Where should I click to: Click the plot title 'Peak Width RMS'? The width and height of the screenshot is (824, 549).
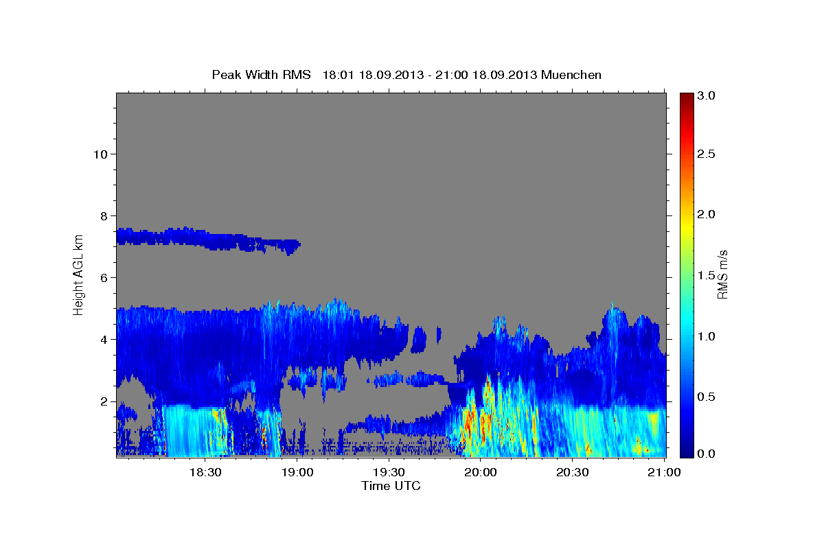261,75
